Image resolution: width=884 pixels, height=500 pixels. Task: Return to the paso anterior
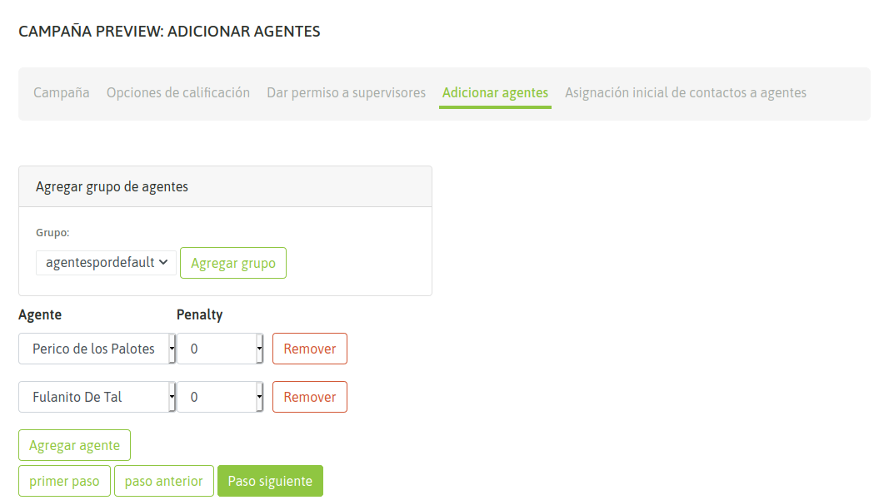tap(163, 481)
